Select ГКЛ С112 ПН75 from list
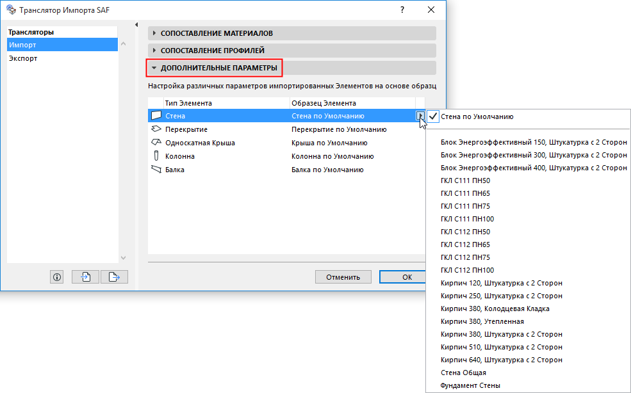The image size is (631, 393). (x=528, y=257)
